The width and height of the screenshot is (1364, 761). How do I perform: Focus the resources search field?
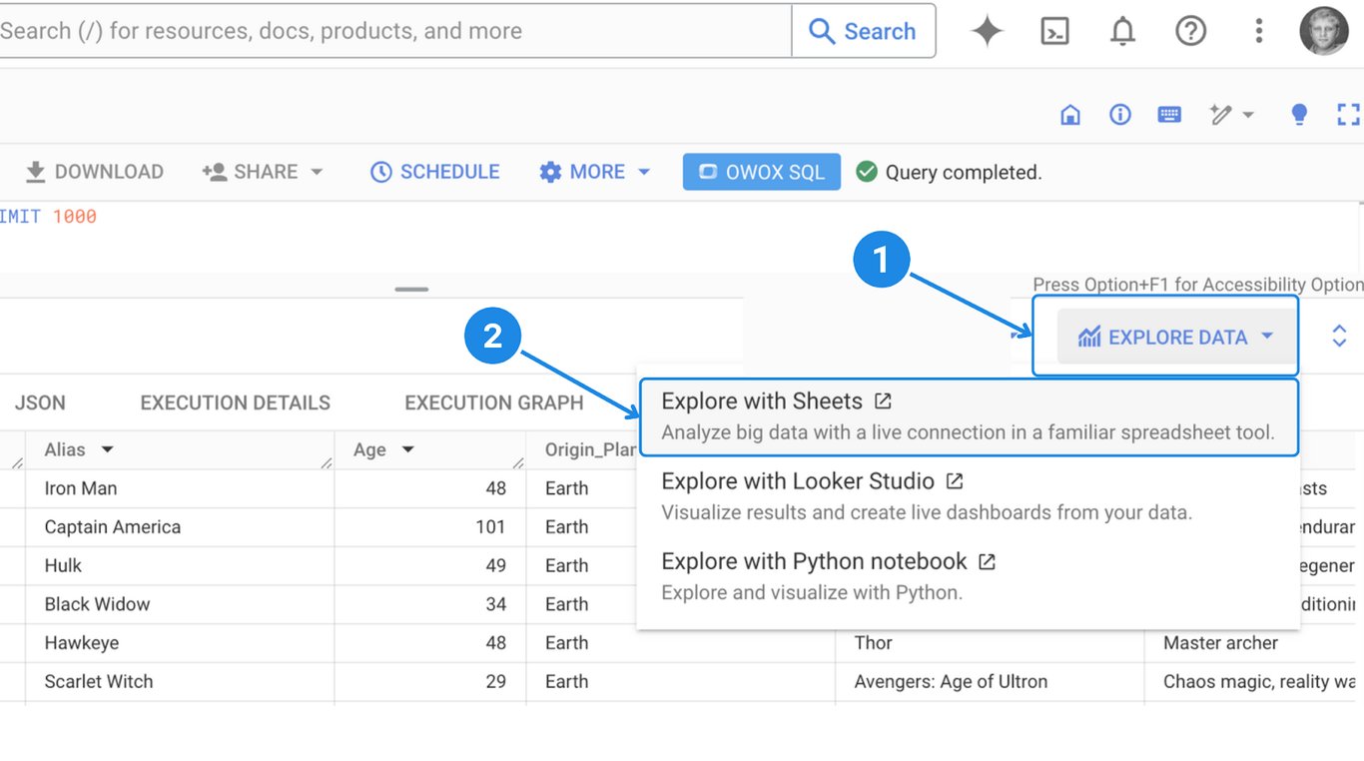tap(395, 31)
